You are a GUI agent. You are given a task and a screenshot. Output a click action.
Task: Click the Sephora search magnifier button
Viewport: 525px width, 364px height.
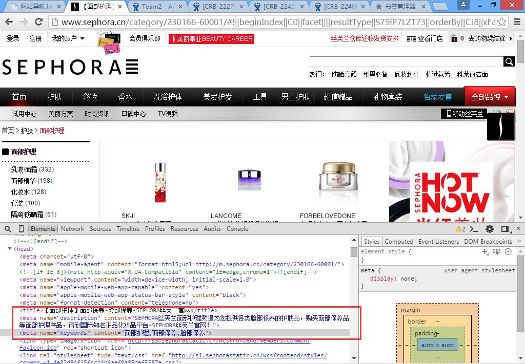tap(509, 61)
